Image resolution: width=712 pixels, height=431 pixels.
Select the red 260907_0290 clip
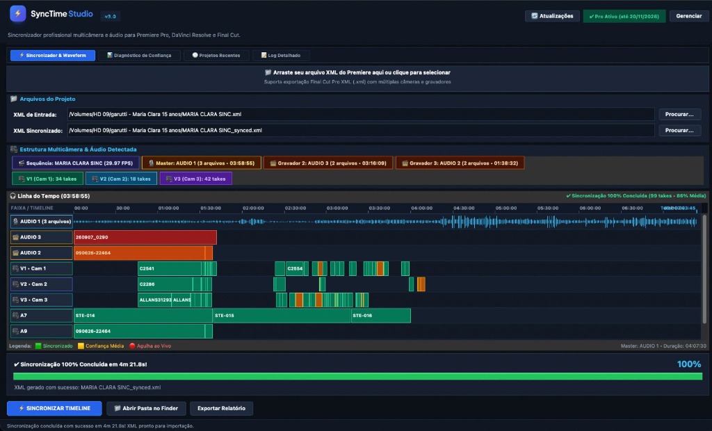click(145, 237)
